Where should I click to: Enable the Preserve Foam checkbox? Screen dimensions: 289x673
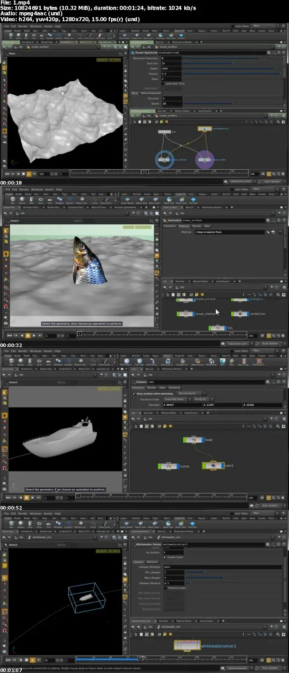pyautogui.click(x=165, y=588)
